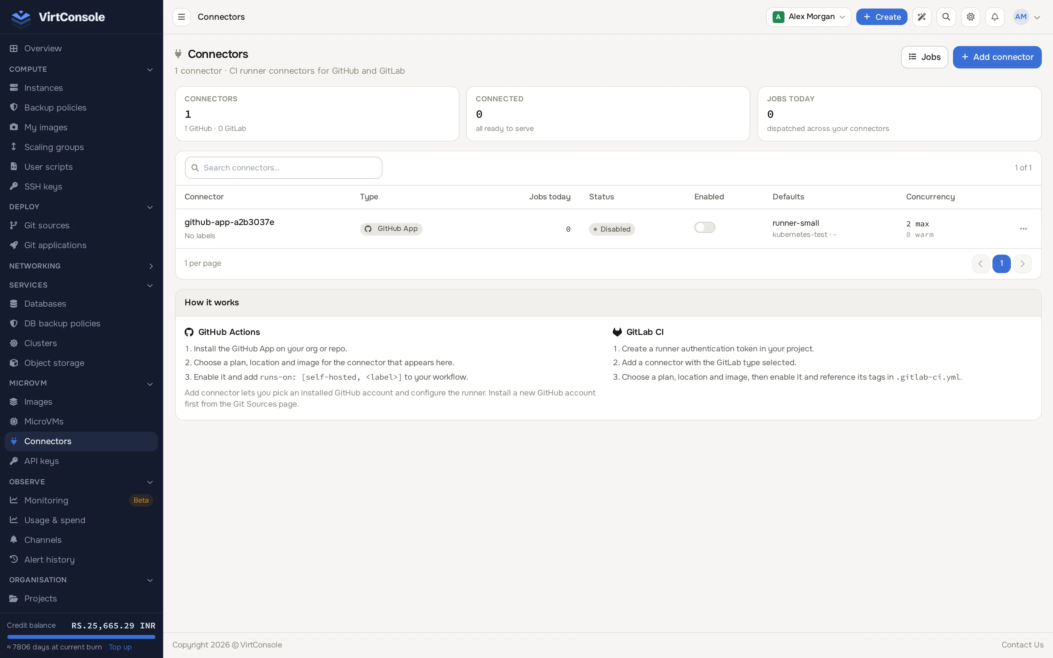Open the Alex Morgan organisation dropdown
The image size is (1053, 658).
(809, 17)
